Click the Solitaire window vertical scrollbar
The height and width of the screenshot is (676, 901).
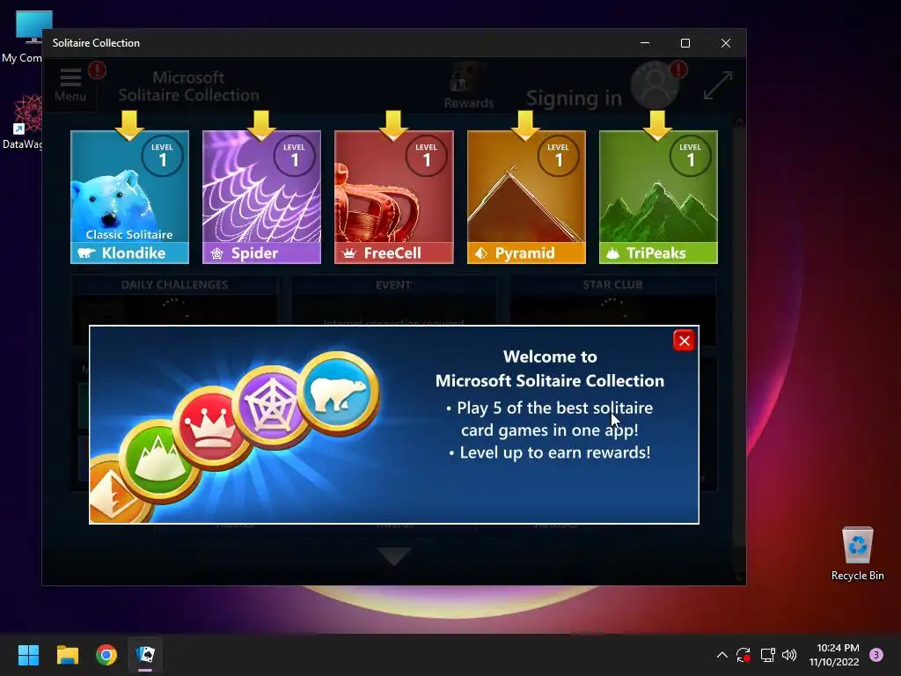(x=739, y=349)
